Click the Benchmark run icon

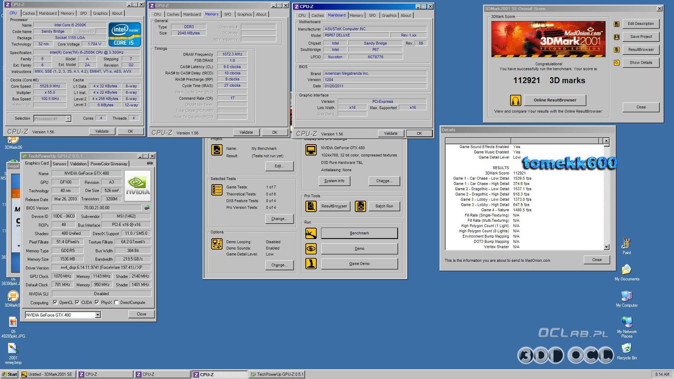pos(311,233)
